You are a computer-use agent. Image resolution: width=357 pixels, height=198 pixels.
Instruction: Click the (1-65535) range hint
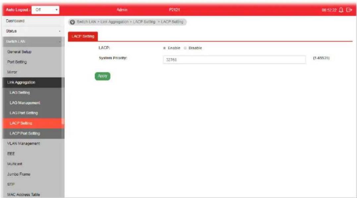[x=321, y=58]
